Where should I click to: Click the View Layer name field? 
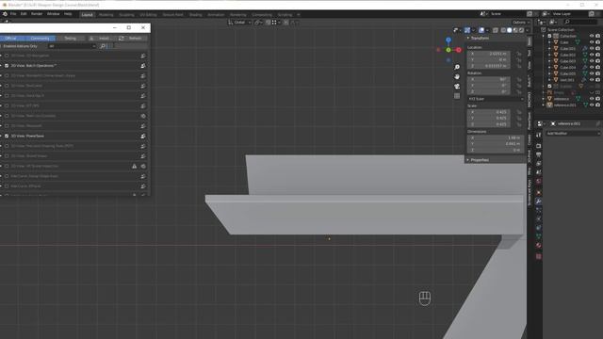click(x=570, y=14)
